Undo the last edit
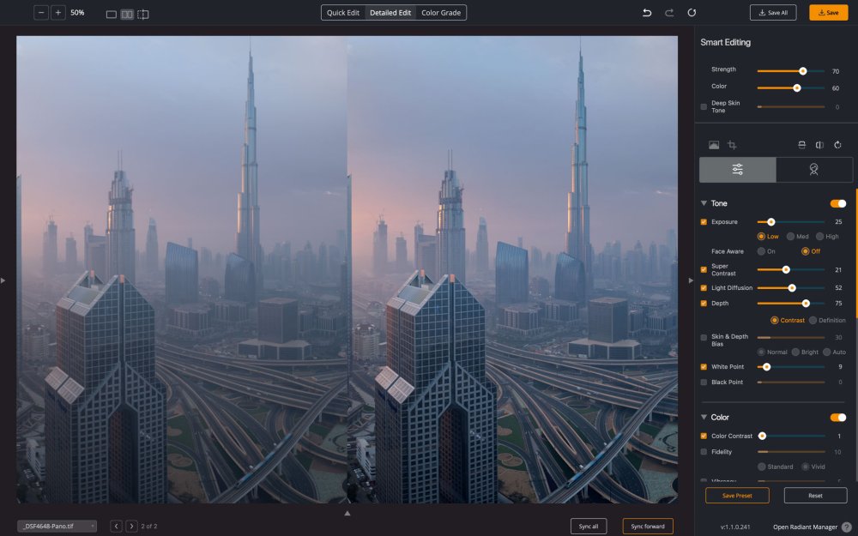Viewport: 858px width, 536px height. pos(647,13)
